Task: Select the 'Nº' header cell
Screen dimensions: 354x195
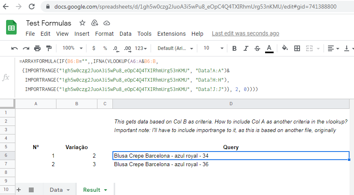Action: pyautogui.click(x=36, y=147)
